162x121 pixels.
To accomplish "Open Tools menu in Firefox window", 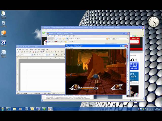I will (70, 36).
